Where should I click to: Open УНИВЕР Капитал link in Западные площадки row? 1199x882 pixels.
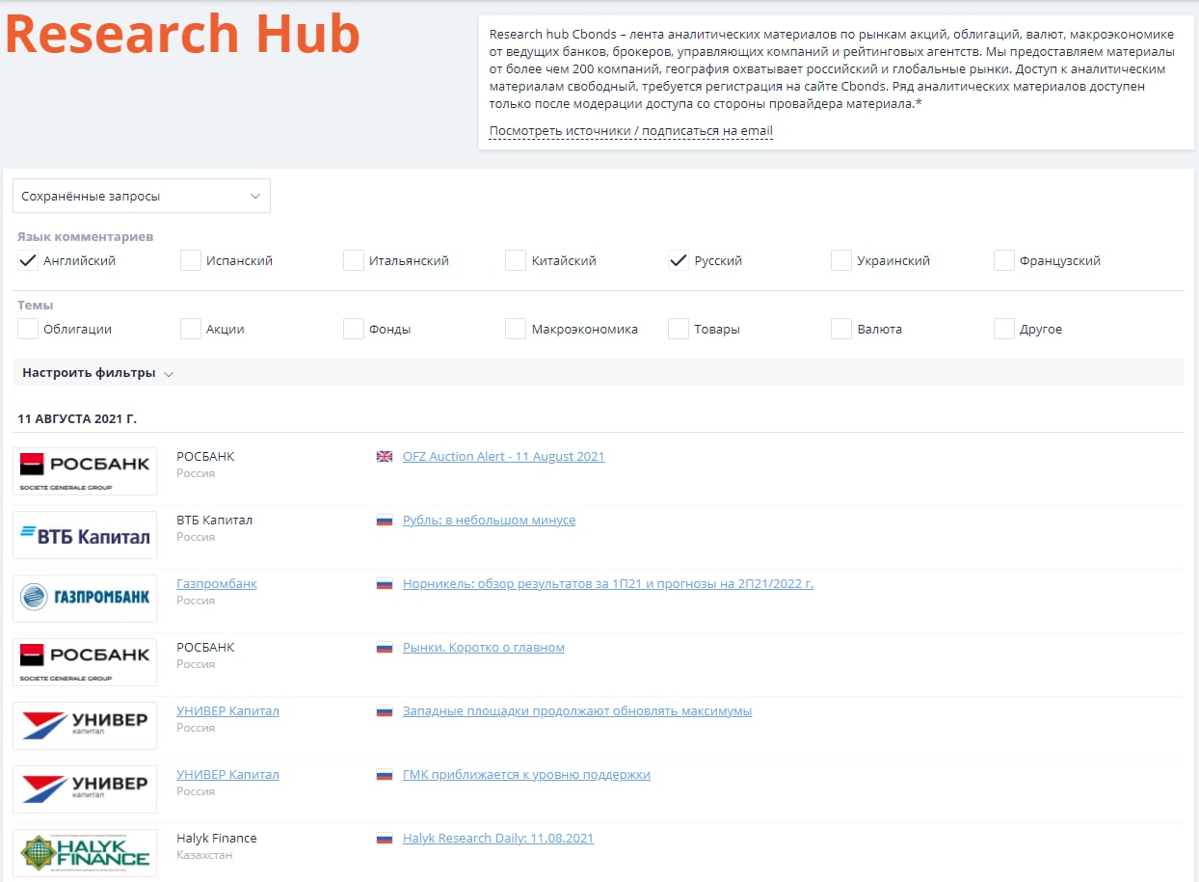[x=227, y=711]
